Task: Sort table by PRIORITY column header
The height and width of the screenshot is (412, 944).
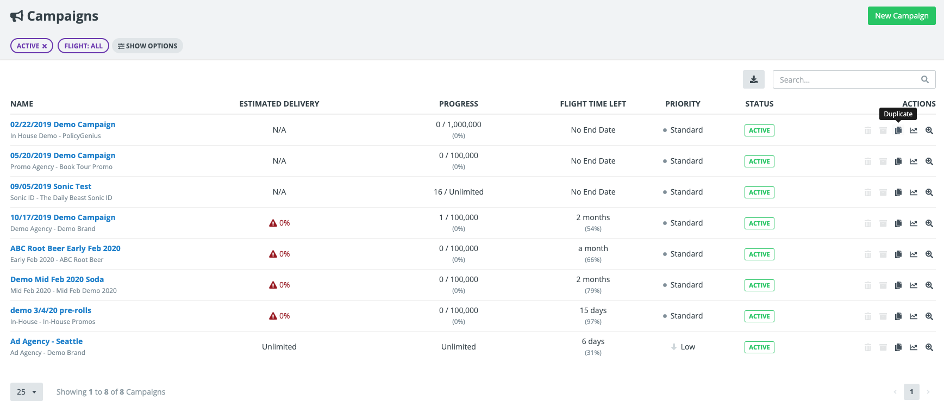Action: 683,104
